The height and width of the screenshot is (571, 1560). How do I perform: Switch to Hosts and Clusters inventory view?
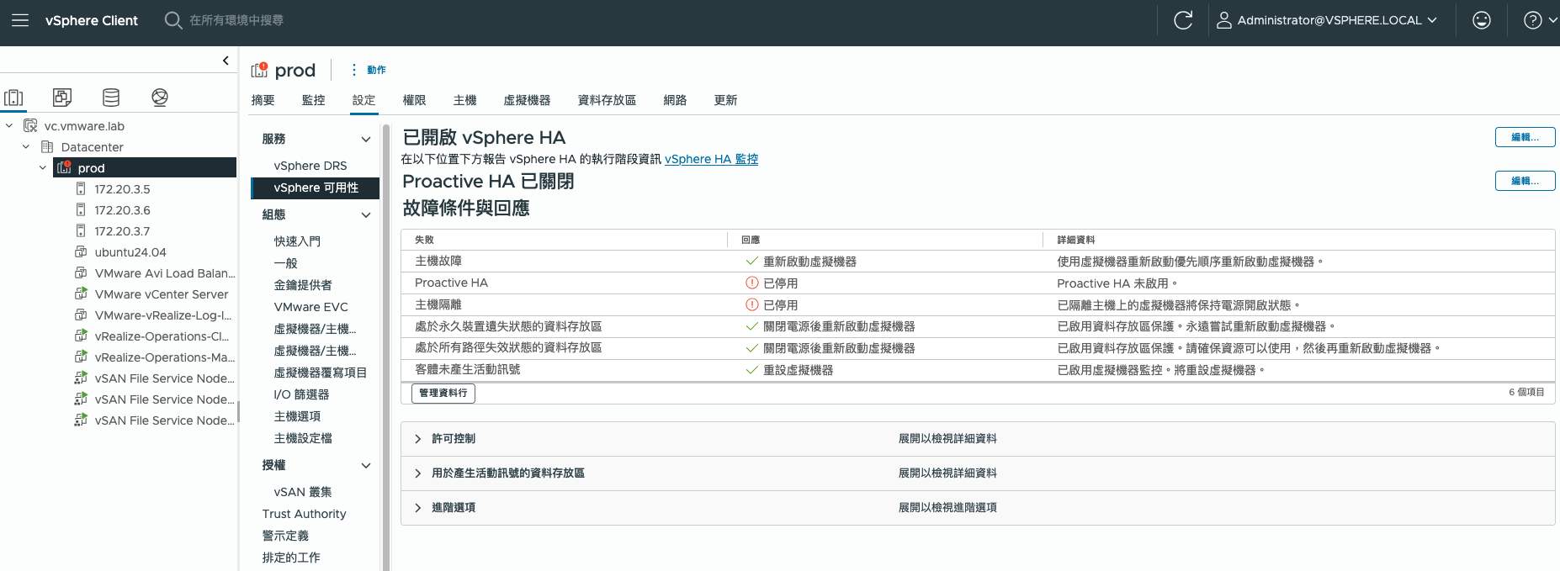pyautogui.click(x=13, y=98)
